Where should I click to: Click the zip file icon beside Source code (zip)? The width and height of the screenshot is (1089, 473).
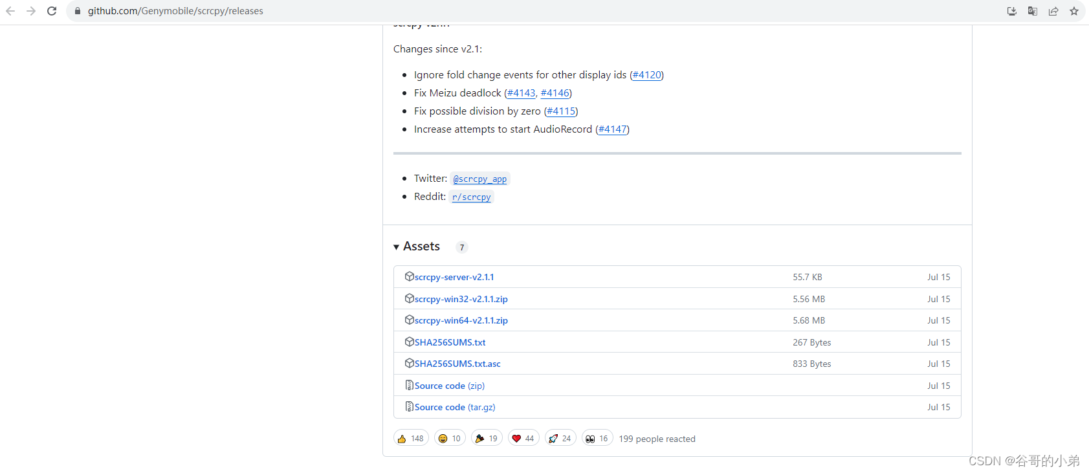coord(410,385)
